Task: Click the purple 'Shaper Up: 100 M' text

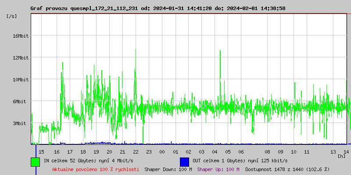Action: click(x=218, y=169)
